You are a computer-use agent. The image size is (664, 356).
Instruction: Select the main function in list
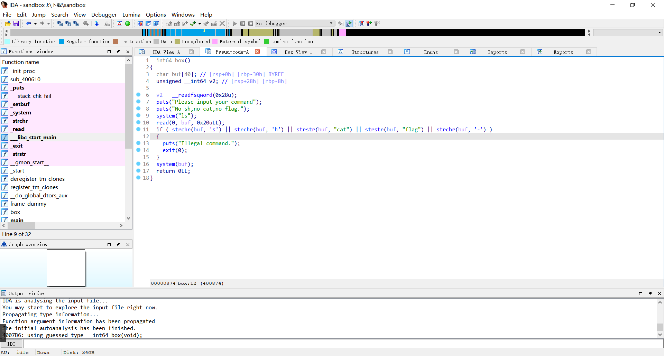(17, 220)
